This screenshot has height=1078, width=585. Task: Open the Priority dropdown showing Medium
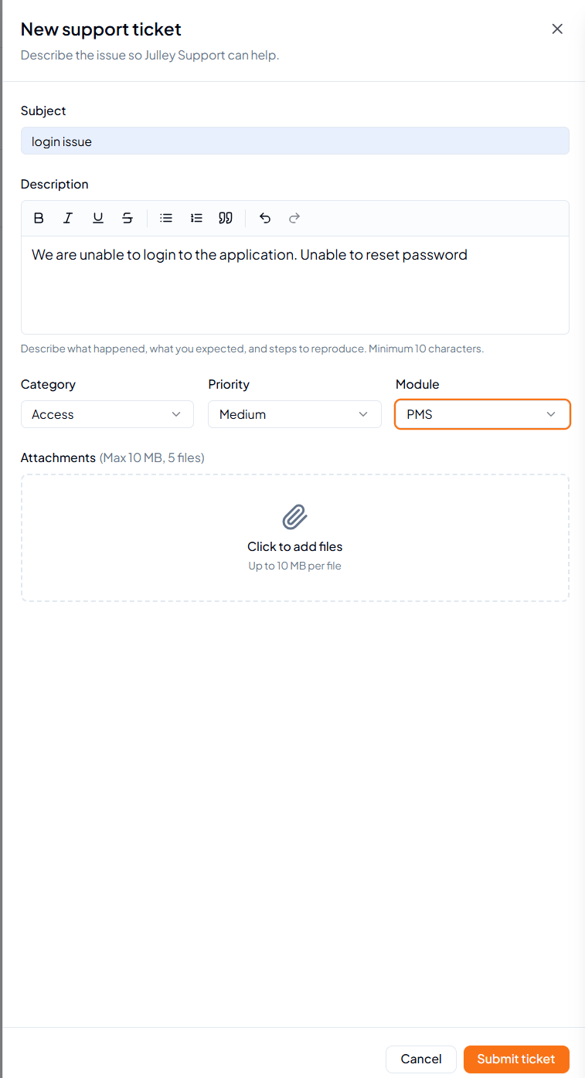pyautogui.click(x=294, y=414)
